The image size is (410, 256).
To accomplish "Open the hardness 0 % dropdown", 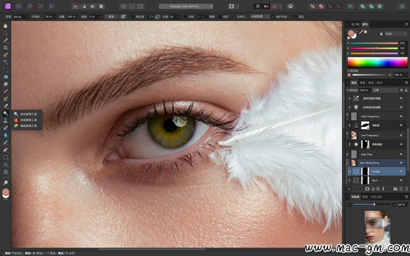I will [99, 16].
